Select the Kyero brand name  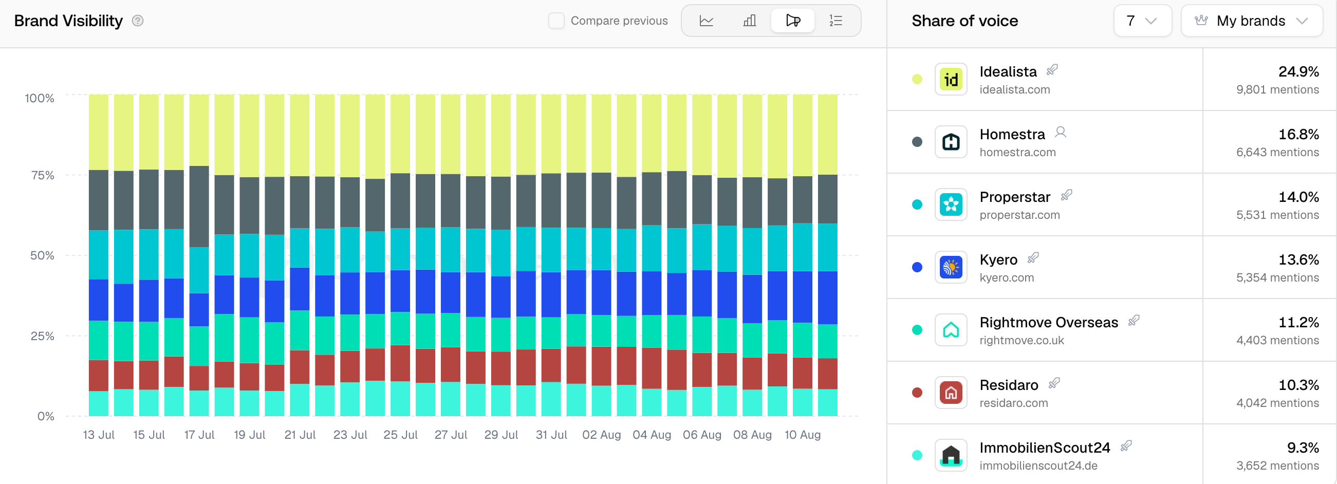998,260
